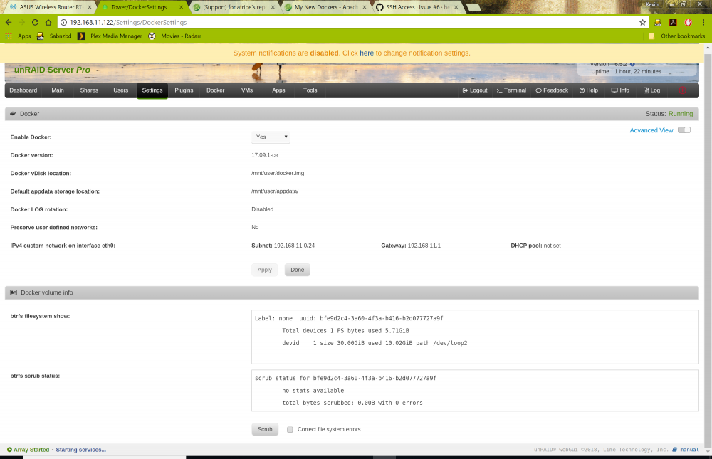Open the Info panel

pyautogui.click(x=620, y=90)
